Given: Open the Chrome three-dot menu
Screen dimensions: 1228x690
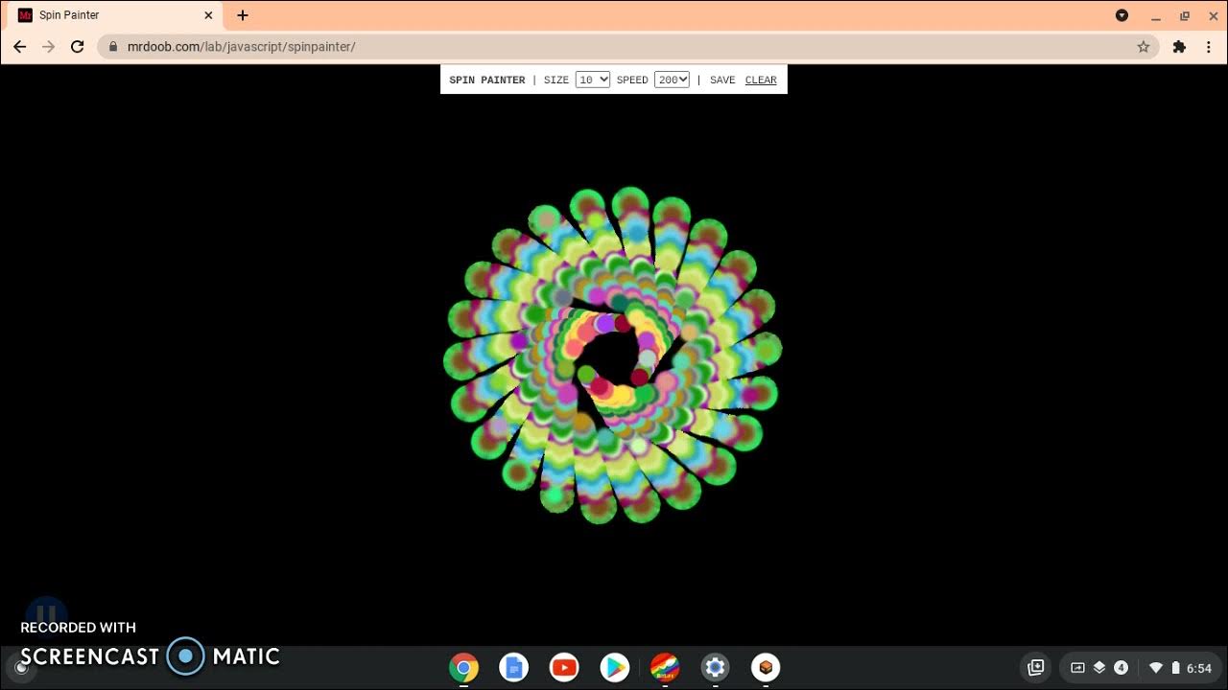Looking at the screenshot, I should click(x=1208, y=46).
